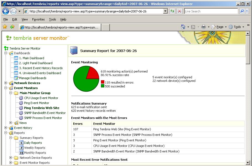Click the tembria server monitor logo

coord(37,38)
